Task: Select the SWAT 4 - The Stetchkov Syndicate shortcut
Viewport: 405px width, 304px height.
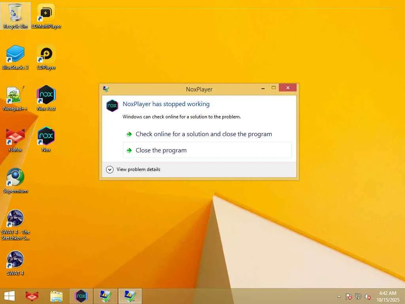Action: point(15,225)
